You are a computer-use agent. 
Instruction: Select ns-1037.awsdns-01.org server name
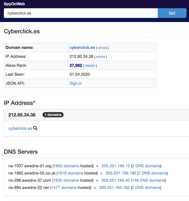(30, 166)
